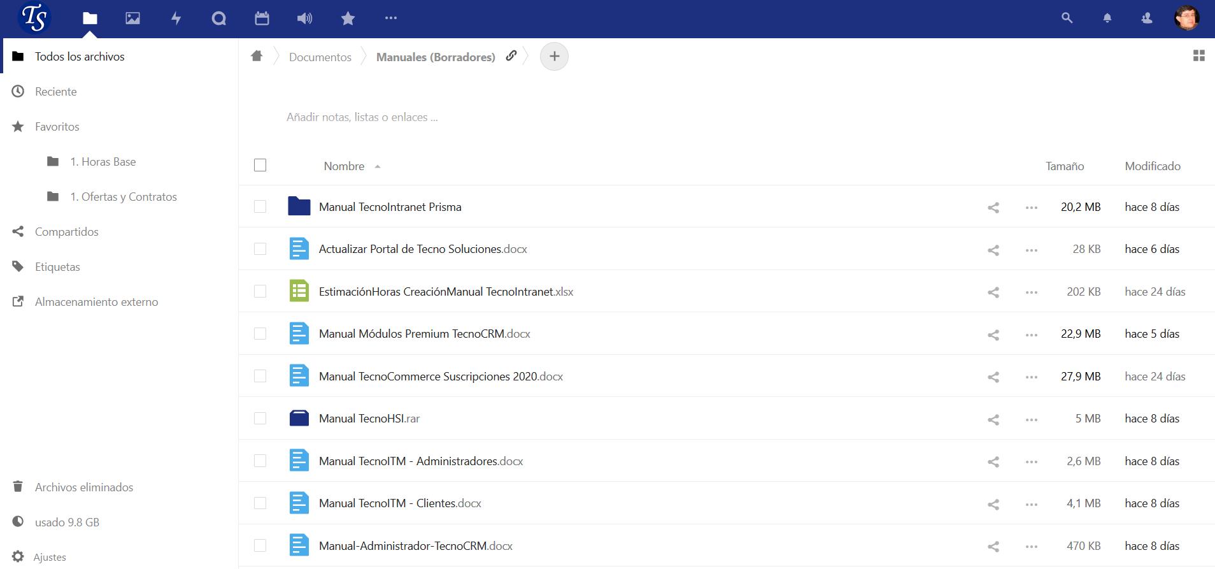Screen dimensions: 1215x569
Task: Toggle the select all files checkbox
Action: [260, 166]
